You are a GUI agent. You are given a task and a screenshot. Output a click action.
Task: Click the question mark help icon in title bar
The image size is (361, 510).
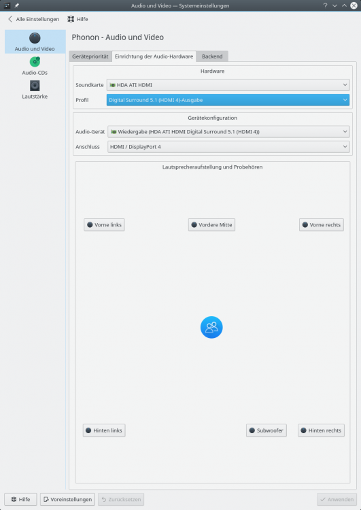pos(325,5)
